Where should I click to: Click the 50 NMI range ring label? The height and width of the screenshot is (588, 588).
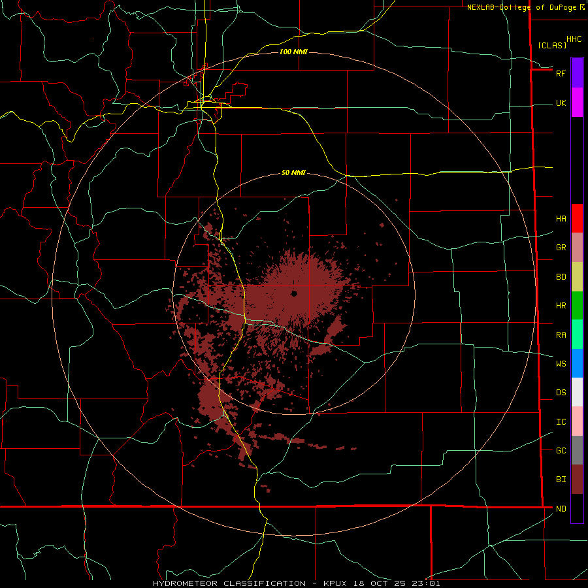tap(293, 172)
